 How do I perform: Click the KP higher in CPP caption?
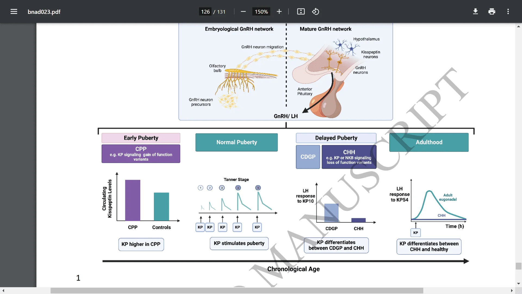point(141,244)
